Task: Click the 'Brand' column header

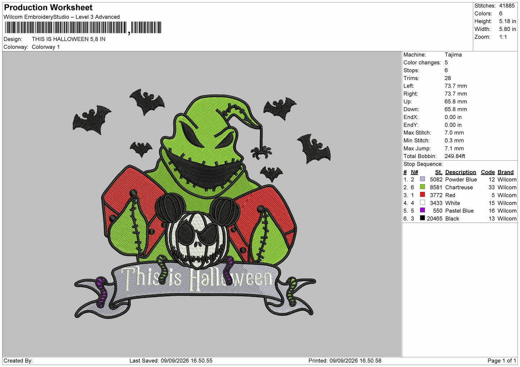Action: point(506,172)
